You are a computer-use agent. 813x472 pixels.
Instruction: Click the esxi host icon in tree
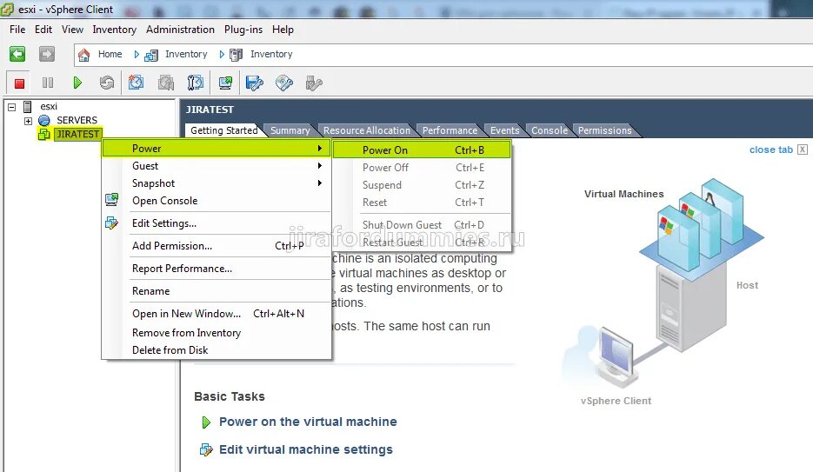coord(28,107)
